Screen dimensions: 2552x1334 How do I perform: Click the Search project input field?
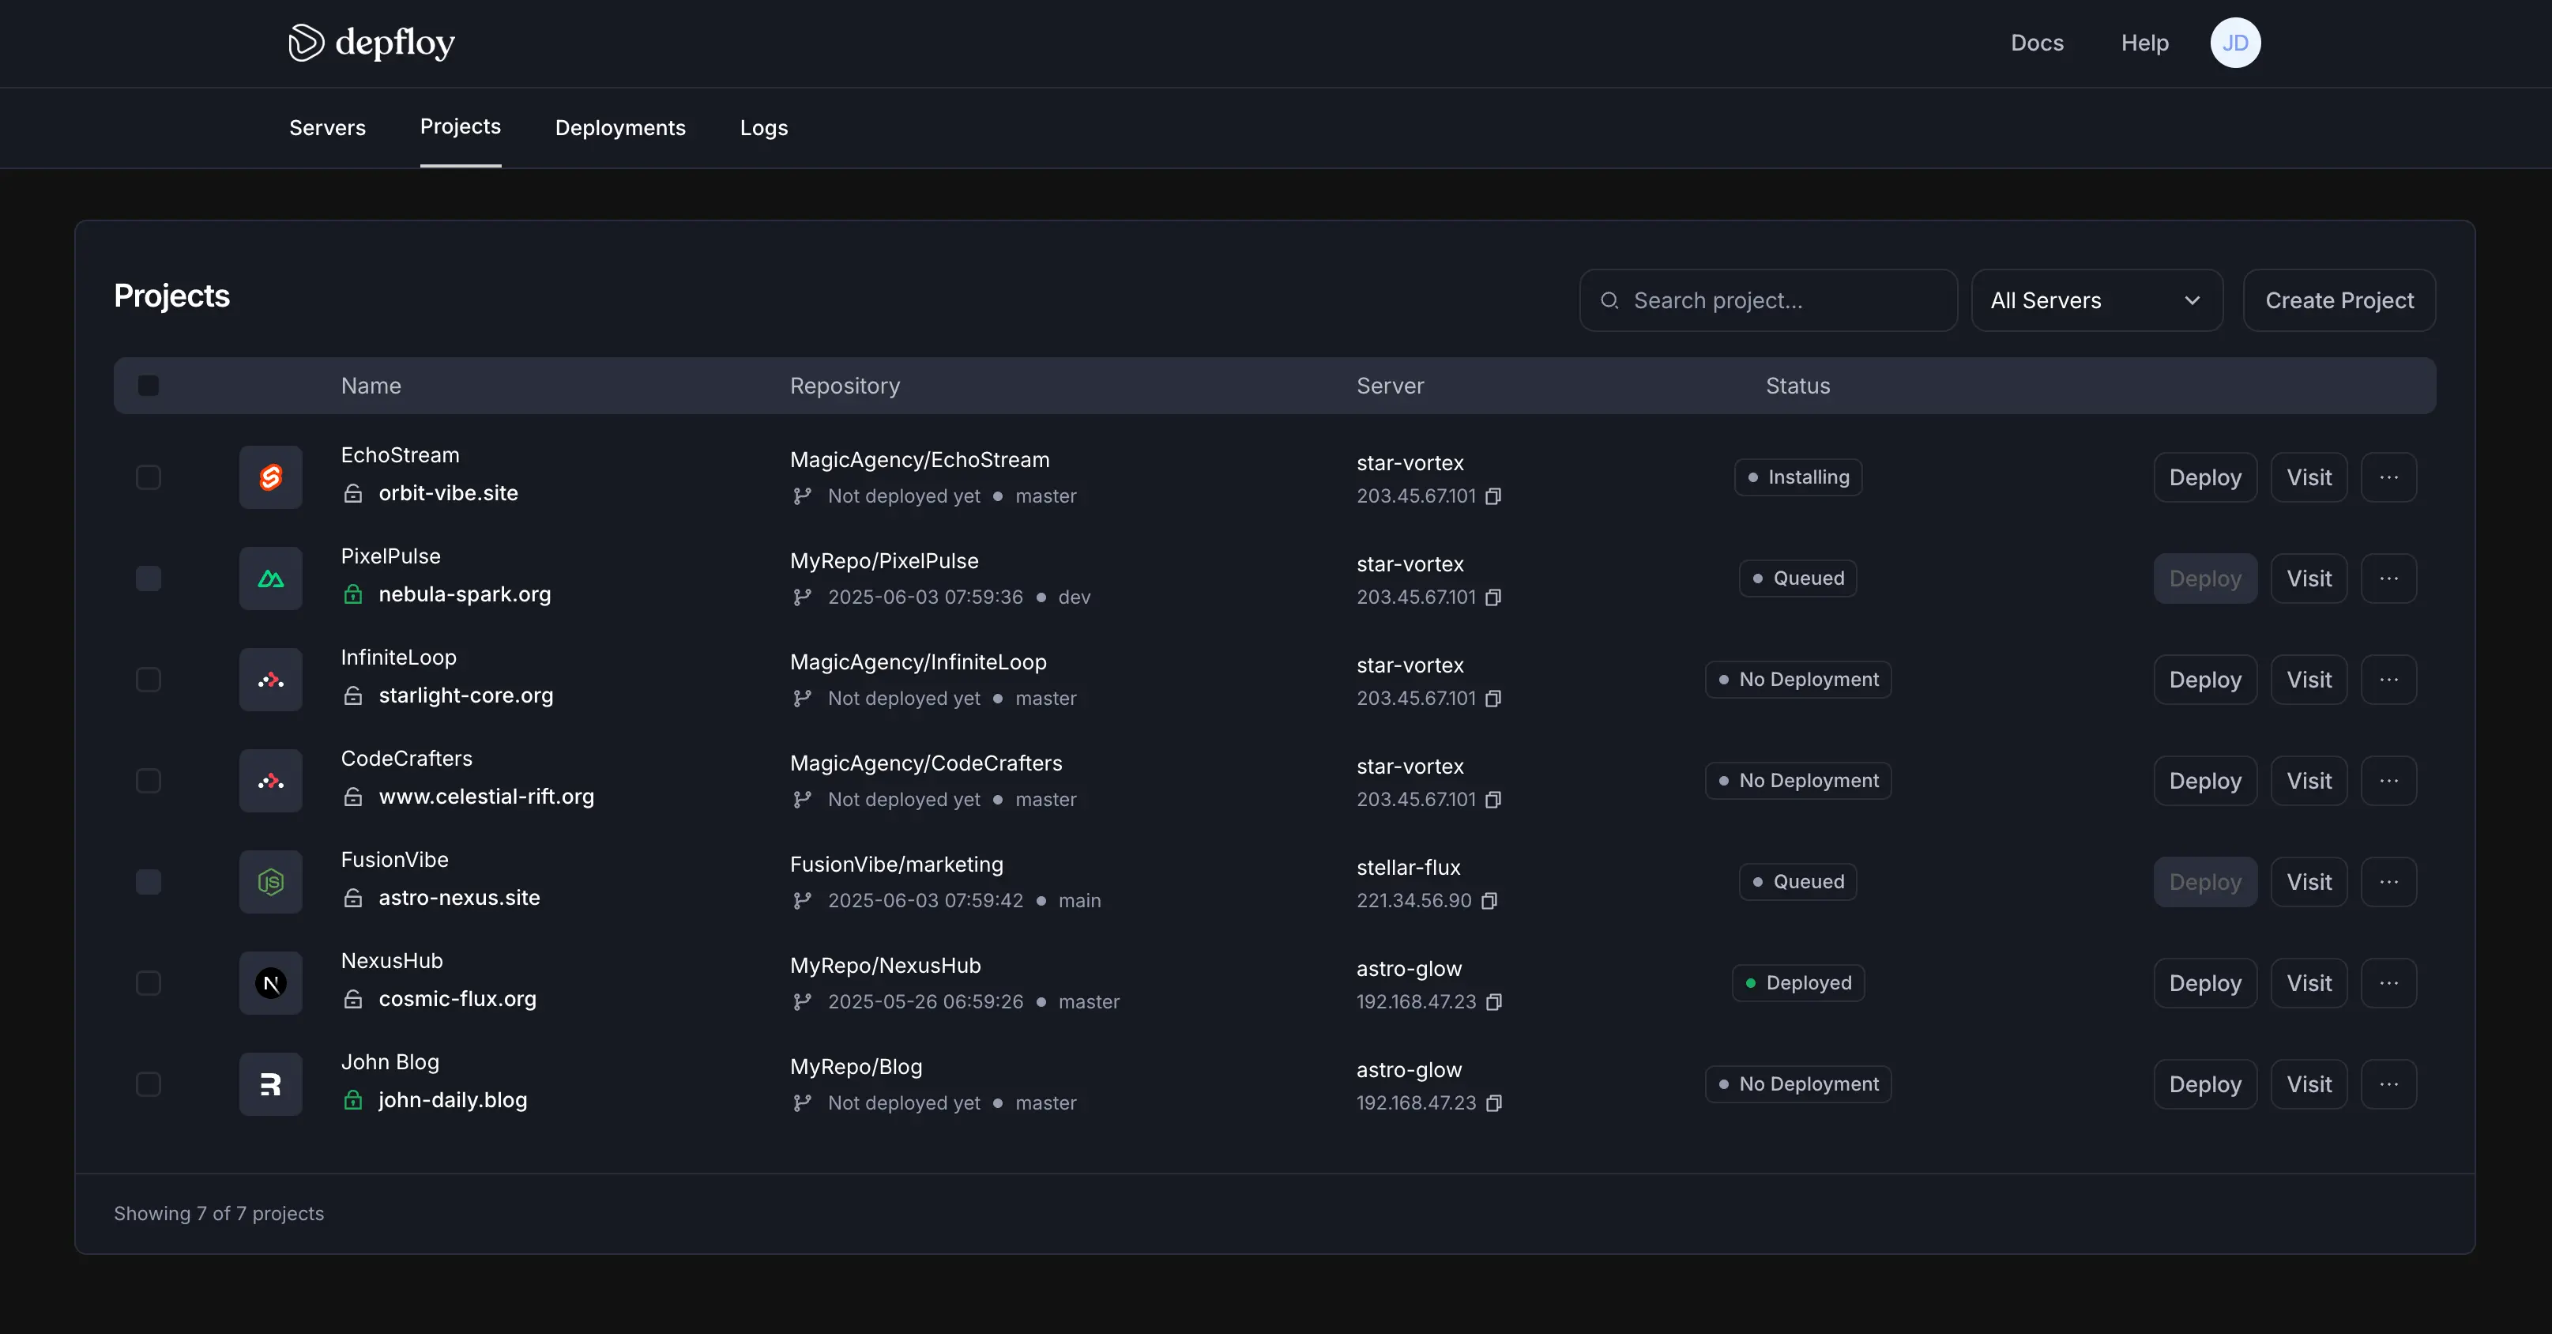(1768, 300)
